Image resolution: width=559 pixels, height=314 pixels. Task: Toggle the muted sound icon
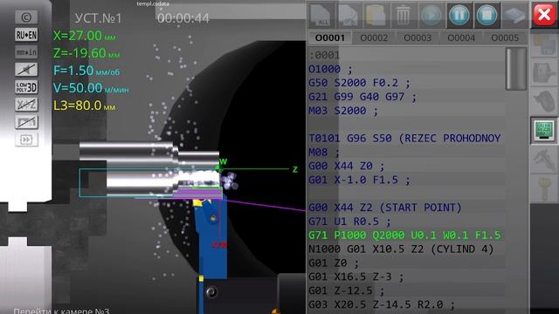click(26, 70)
